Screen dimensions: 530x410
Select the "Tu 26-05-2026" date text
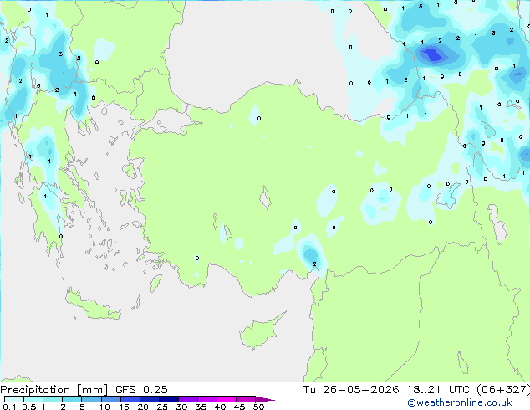tap(351, 390)
